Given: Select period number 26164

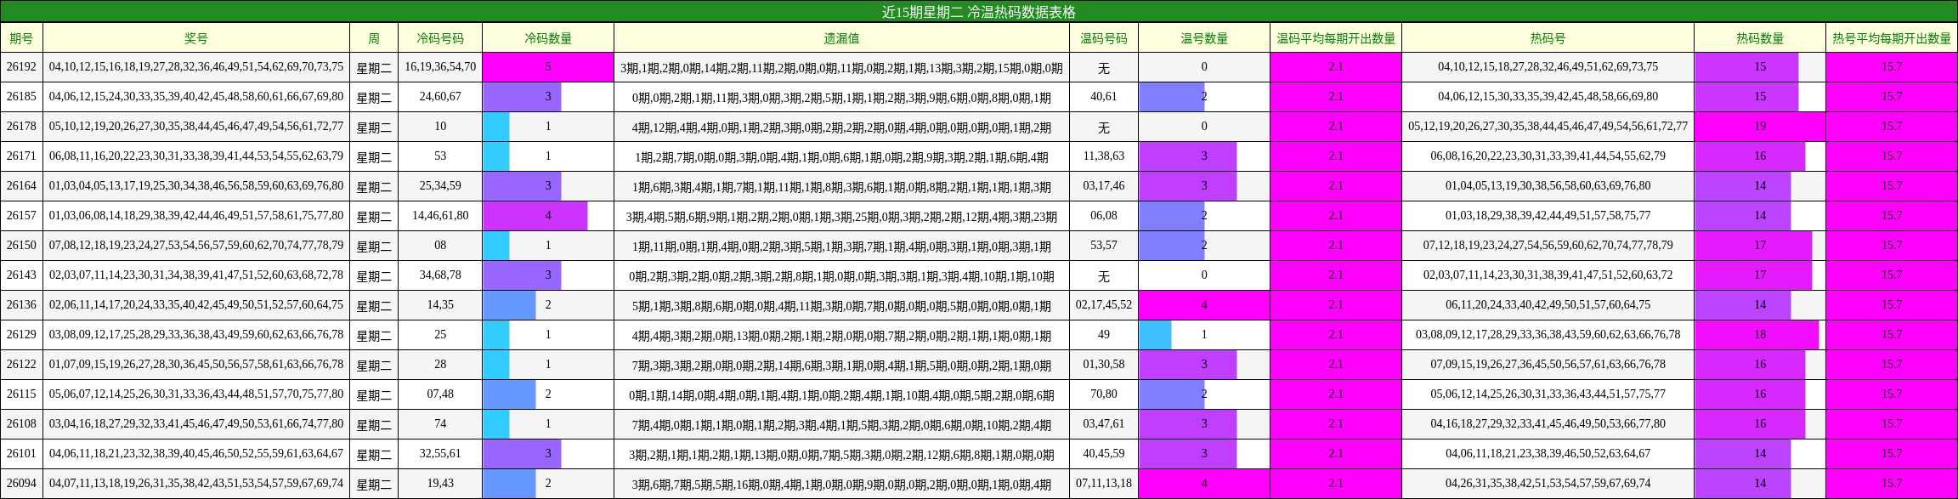Looking at the screenshot, I should tap(21, 186).
